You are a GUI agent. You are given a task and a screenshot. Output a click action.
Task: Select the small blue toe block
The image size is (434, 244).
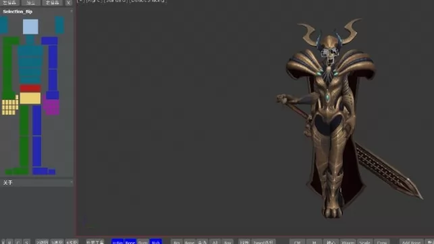tap(52, 172)
